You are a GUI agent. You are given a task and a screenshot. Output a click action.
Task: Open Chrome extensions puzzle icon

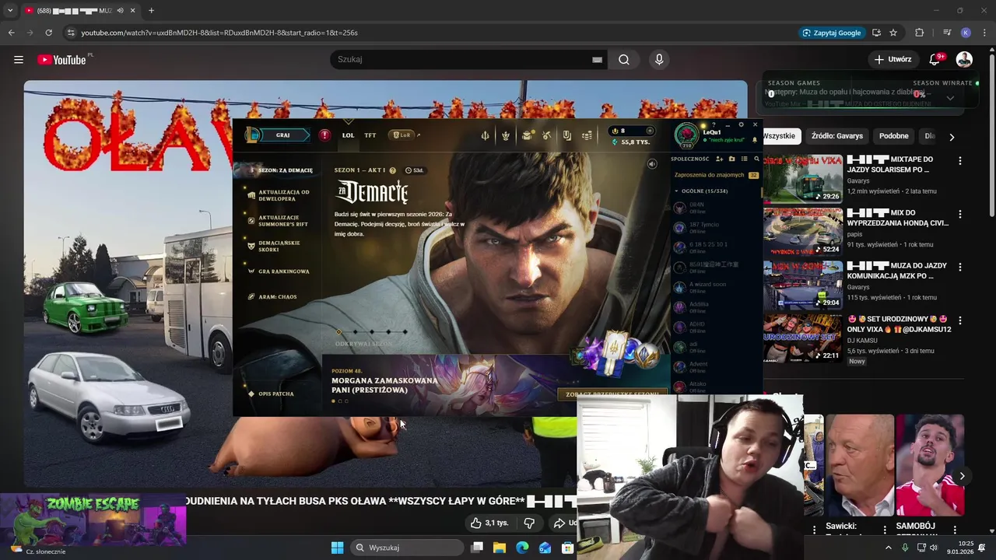pos(920,33)
